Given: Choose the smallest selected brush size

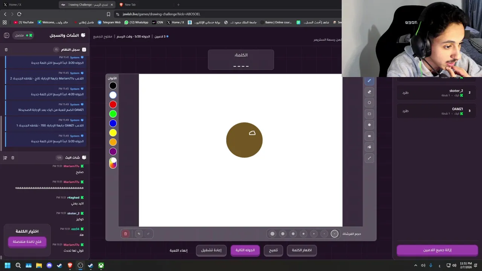Looking at the screenshot, I should pos(334,234).
